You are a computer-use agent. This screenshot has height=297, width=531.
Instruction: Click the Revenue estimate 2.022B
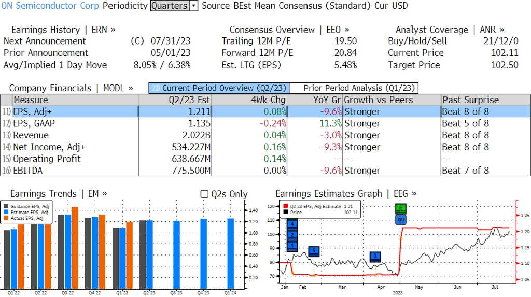[196, 135]
